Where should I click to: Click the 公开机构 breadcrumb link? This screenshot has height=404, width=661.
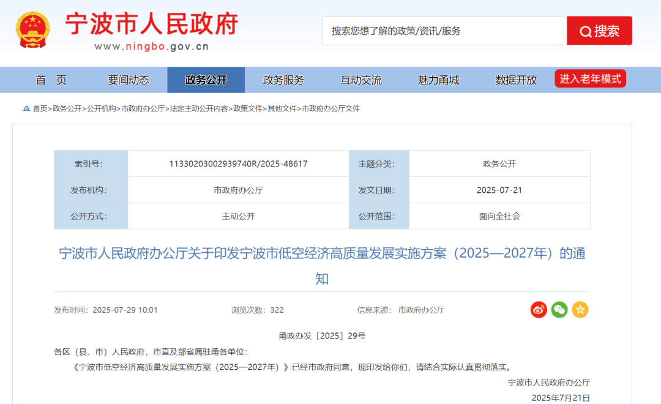(x=102, y=108)
